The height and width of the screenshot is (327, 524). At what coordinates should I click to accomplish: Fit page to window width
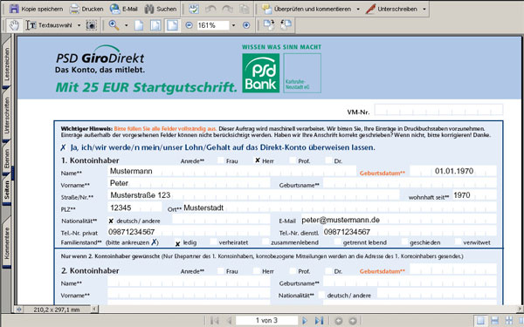tap(172, 25)
